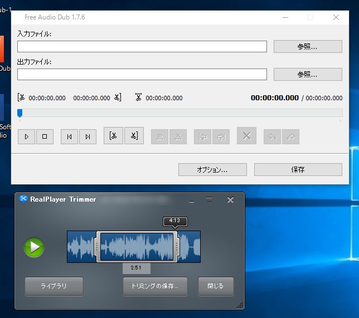Click the current position time 00:00:00.000 in bold
Screen dimensions: 359x318
(275, 98)
